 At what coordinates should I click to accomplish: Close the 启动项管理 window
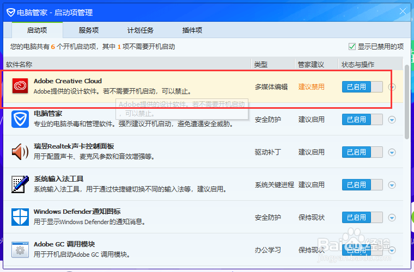tap(403, 11)
